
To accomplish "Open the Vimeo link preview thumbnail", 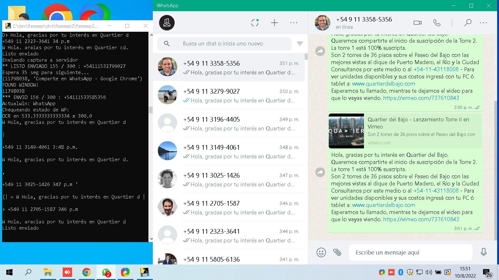I will click(x=346, y=131).
